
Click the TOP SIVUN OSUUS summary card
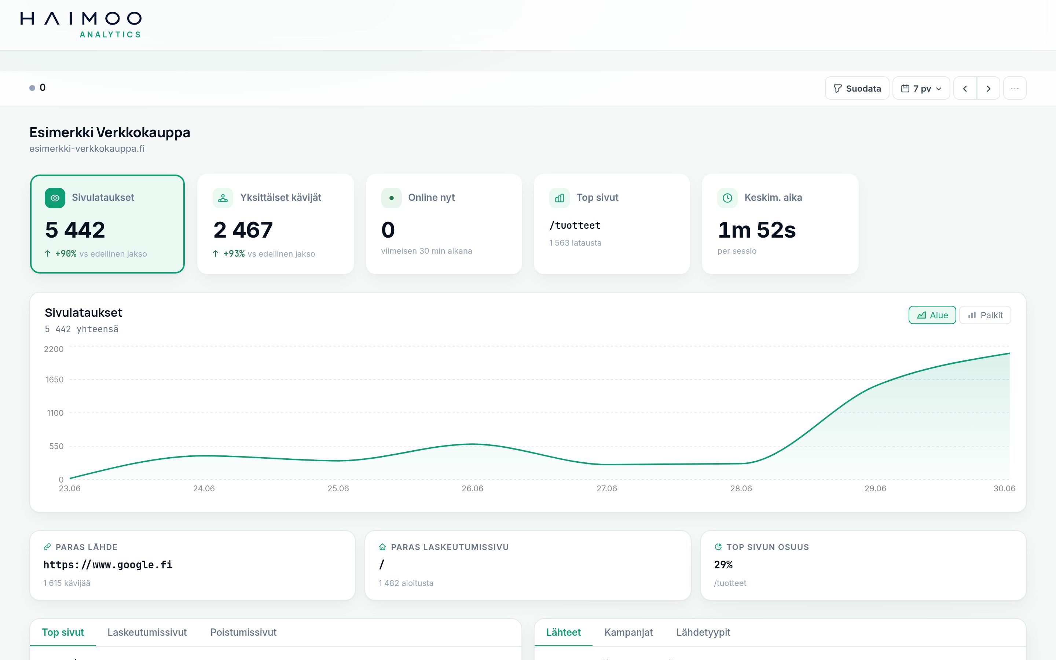point(863,565)
